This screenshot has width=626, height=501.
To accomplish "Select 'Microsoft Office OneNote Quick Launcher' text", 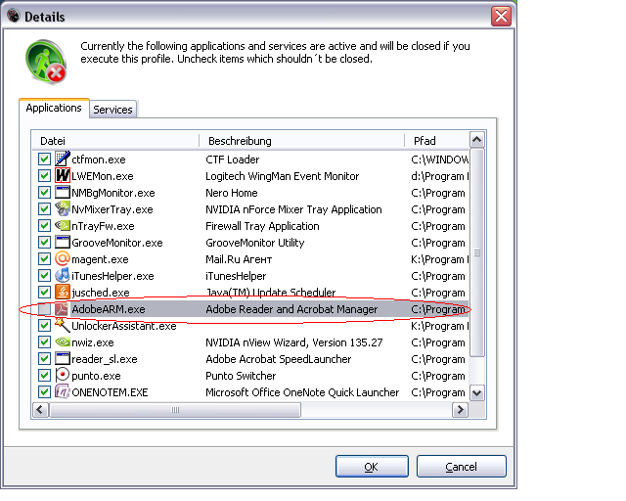I will pyautogui.click(x=302, y=392).
